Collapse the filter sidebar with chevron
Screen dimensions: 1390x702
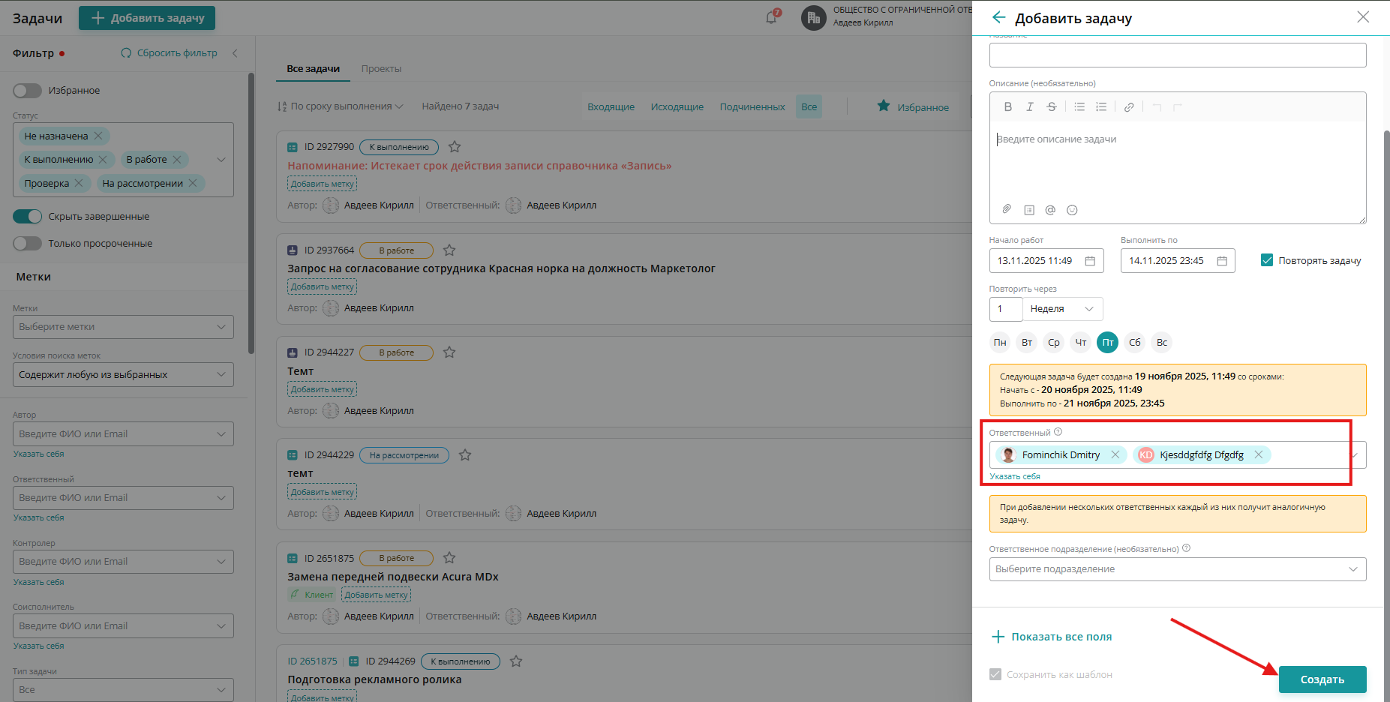[x=235, y=53]
